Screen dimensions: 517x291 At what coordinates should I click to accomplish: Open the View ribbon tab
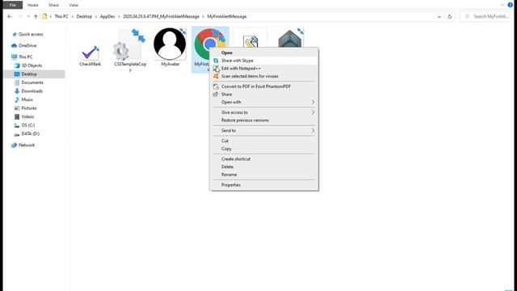[x=74, y=5]
